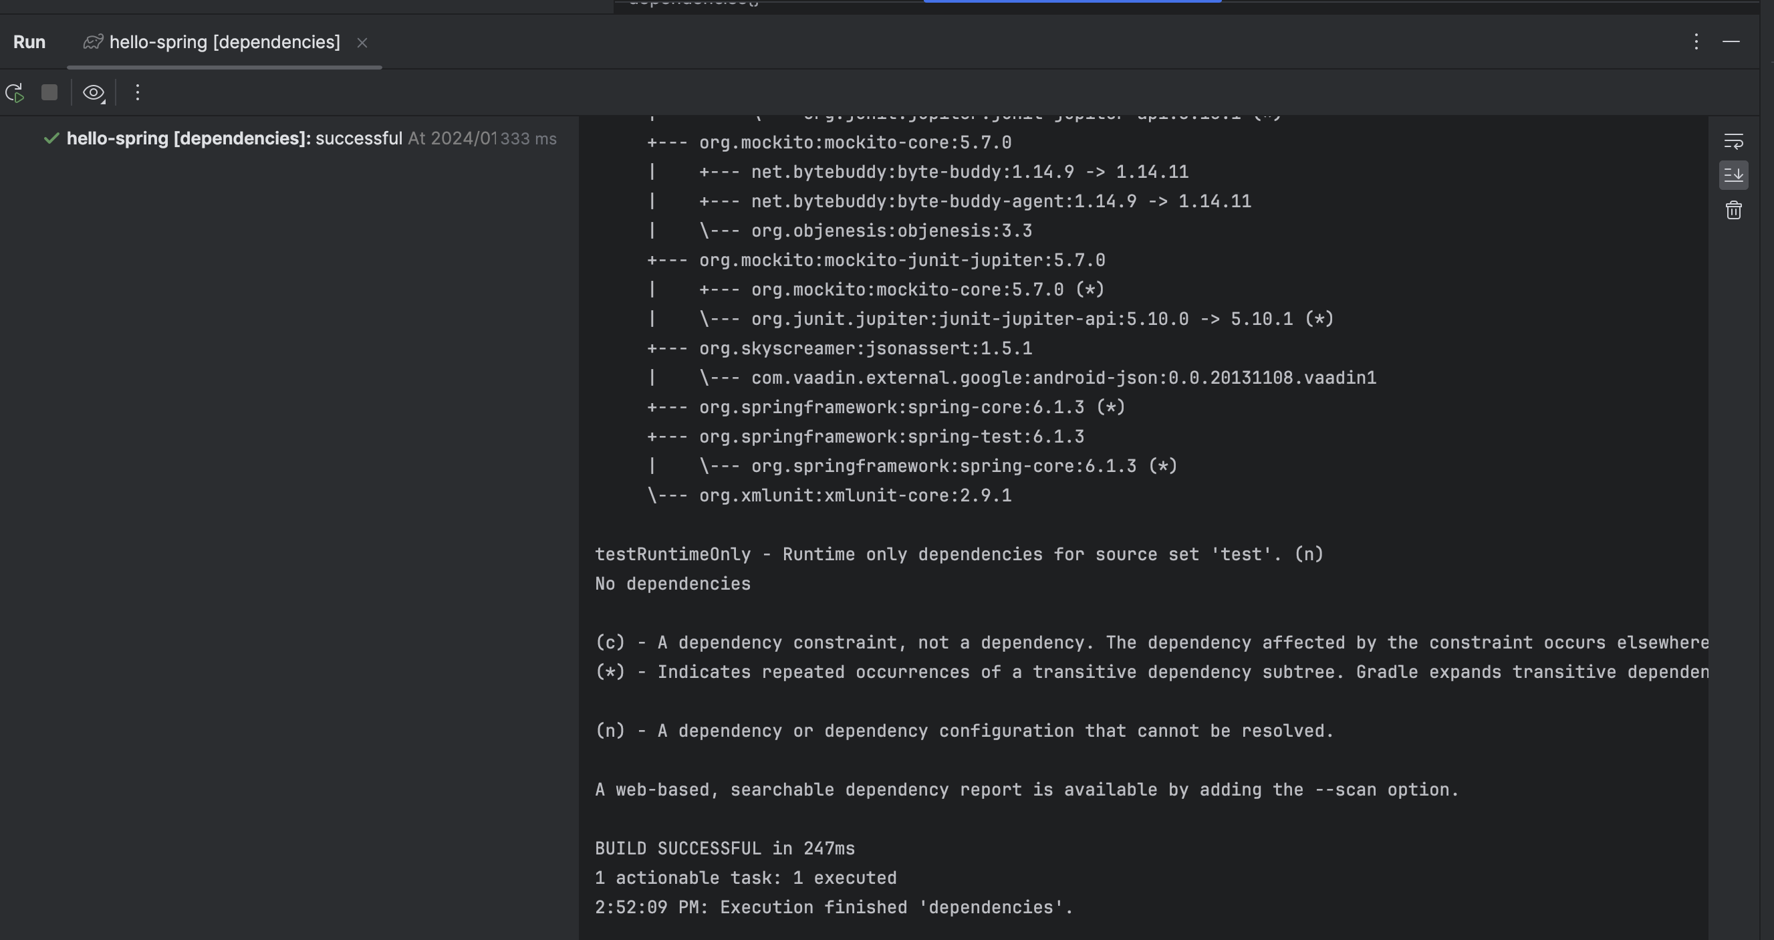
Task: Rerun the hello-spring dependencies task
Action: (x=15, y=93)
